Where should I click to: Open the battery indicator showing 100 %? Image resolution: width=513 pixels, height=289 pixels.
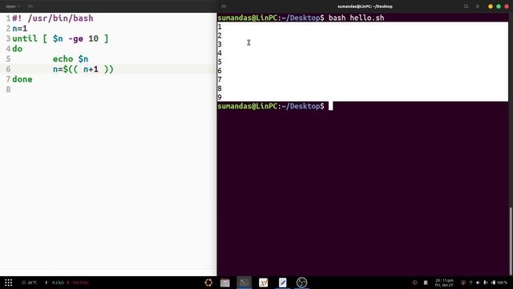[499, 283]
